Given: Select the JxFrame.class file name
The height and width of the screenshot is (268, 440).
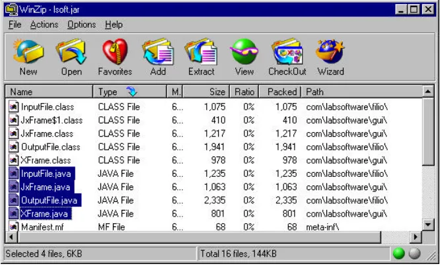Looking at the screenshot, I should (x=47, y=133).
